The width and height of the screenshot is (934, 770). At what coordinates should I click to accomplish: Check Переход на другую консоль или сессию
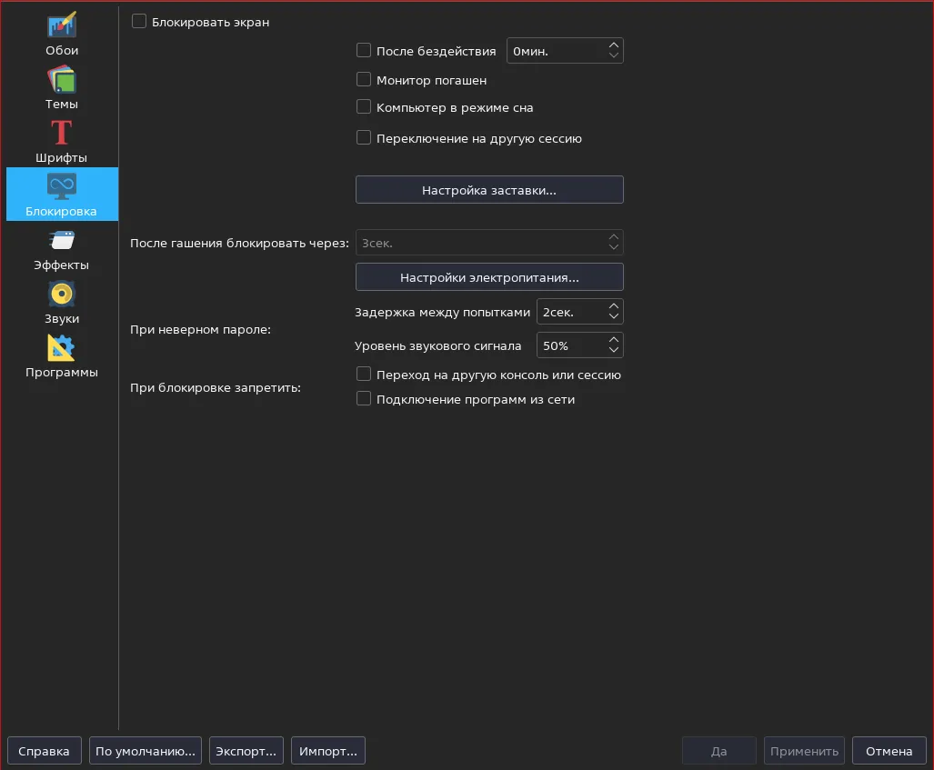(x=364, y=374)
